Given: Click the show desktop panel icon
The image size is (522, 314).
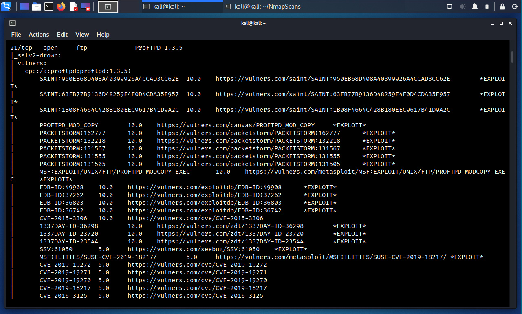Looking at the screenshot, I should [24, 7].
